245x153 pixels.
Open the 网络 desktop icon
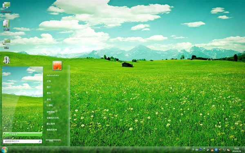(x=6, y=43)
